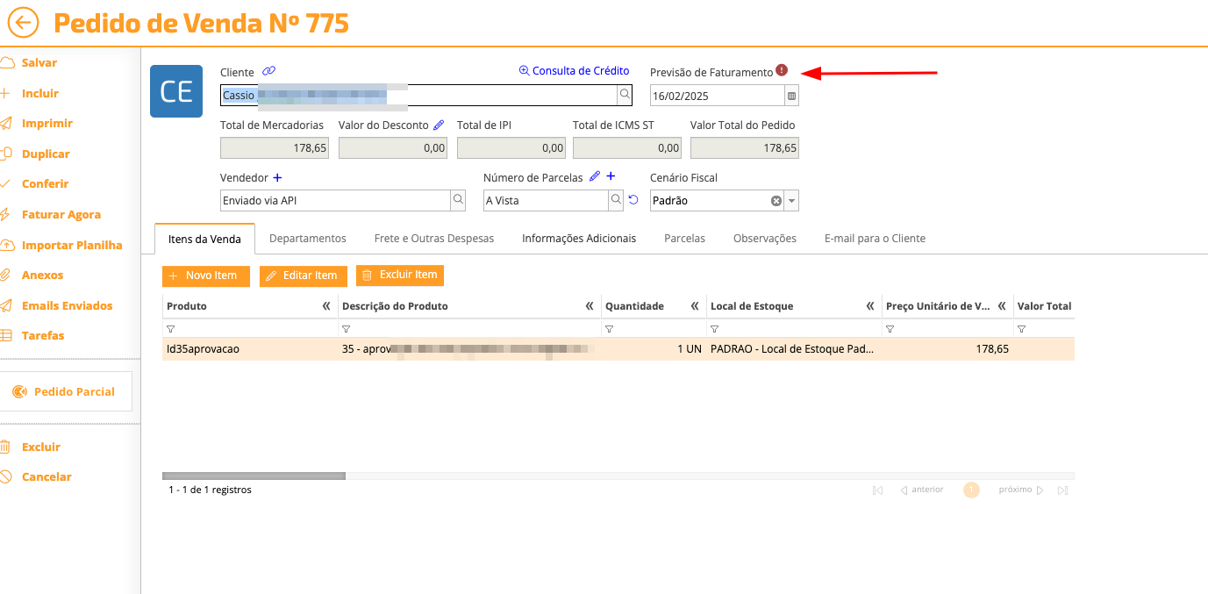
Task: Open the Frete e Outras Despesas tab
Action: (433, 239)
